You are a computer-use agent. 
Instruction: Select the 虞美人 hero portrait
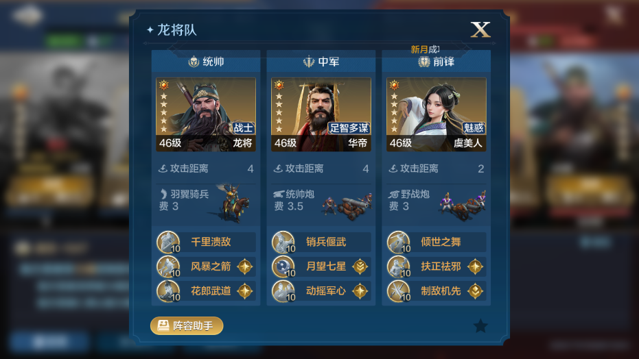pos(436,114)
